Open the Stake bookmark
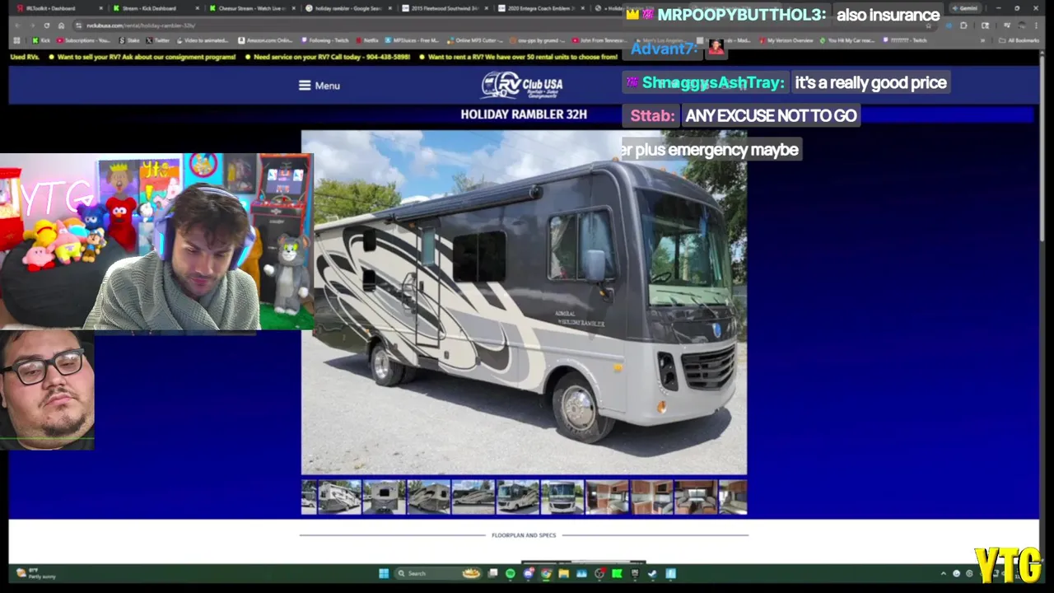The image size is (1054, 593). pyautogui.click(x=128, y=40)
